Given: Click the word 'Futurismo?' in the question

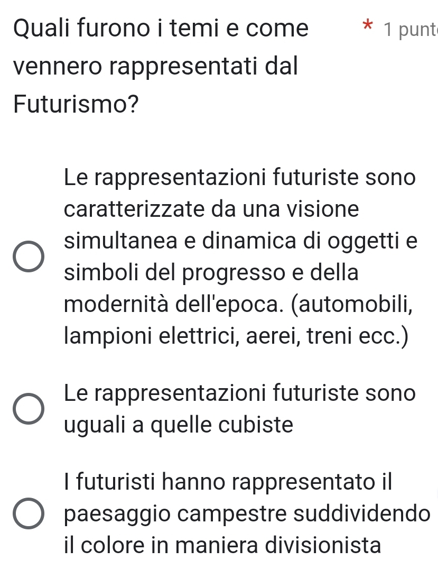Looking at the screenshot, I should point(77,104).
